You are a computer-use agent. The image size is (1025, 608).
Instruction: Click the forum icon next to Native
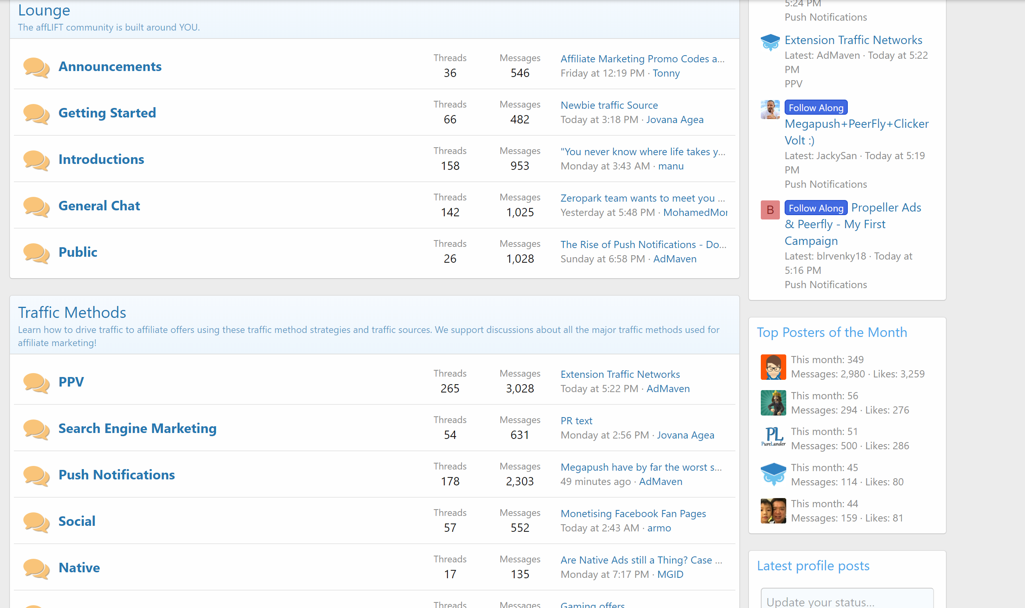pyautogui.click(x=36, y=568)
